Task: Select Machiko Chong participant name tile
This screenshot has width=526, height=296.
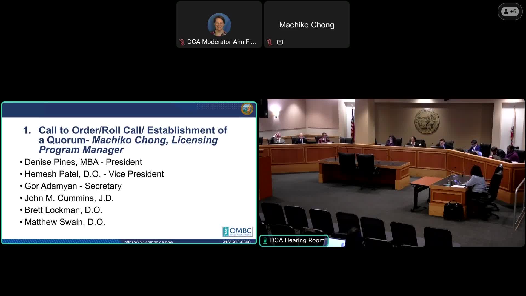Action: [307, 25]
